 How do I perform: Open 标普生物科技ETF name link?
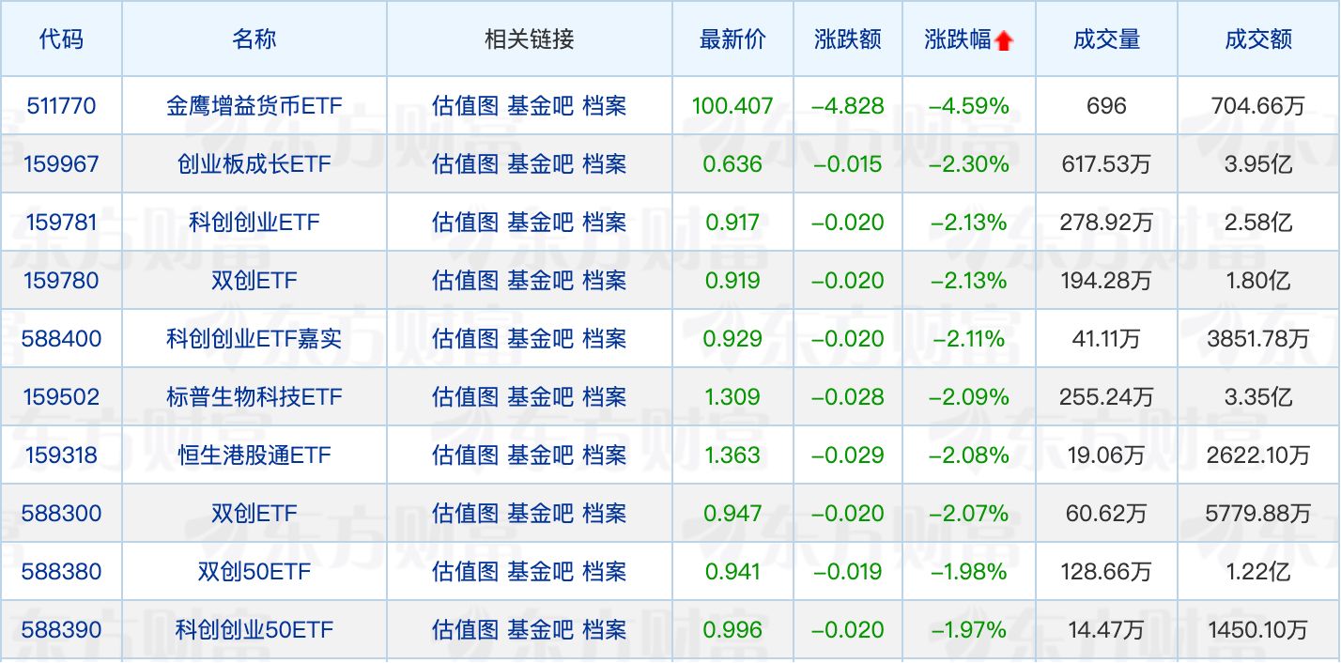click(254, 397)
